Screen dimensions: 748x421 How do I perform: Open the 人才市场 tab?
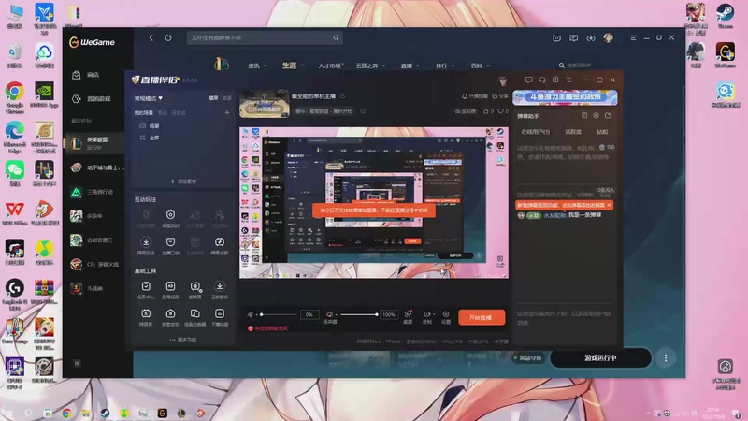click(330, 65)
